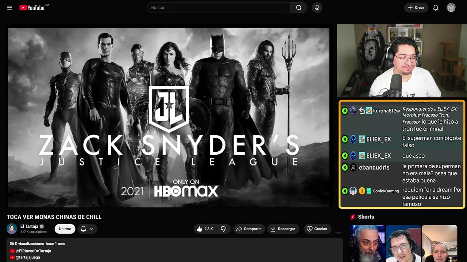Click the video title TOCA VER MONAS CHINAS

[54, 217]
